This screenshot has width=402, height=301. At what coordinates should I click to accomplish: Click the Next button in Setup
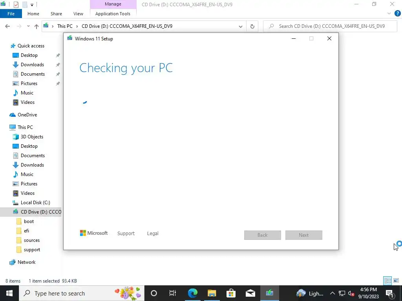(x=304, y=235)
